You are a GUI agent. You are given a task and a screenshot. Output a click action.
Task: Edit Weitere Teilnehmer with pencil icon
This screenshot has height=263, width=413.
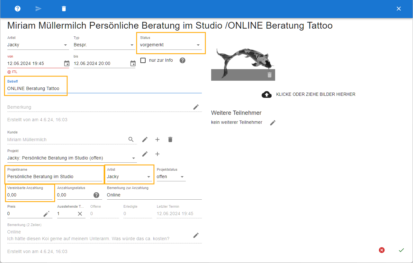coord(273,122)
